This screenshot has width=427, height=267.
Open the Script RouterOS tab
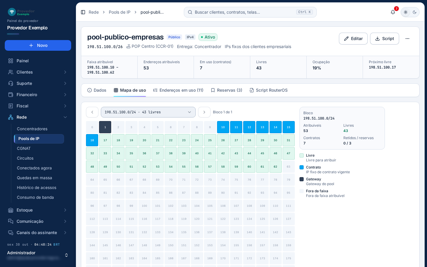click(269, 90)
